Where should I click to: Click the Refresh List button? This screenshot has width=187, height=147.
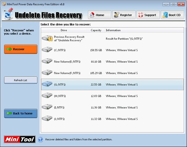click(21, 80)
